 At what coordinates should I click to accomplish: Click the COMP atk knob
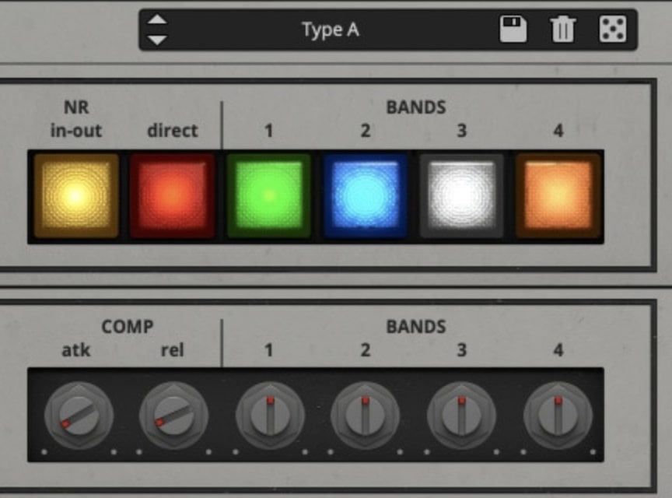[79, 416]
